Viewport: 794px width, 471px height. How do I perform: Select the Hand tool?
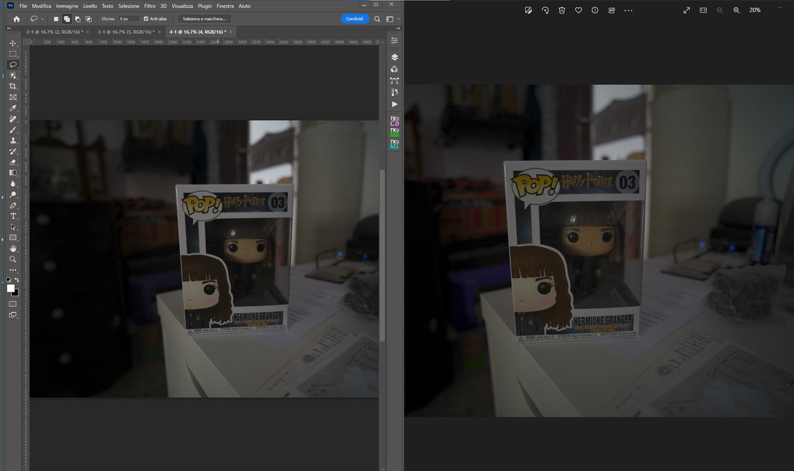[13, 249]
